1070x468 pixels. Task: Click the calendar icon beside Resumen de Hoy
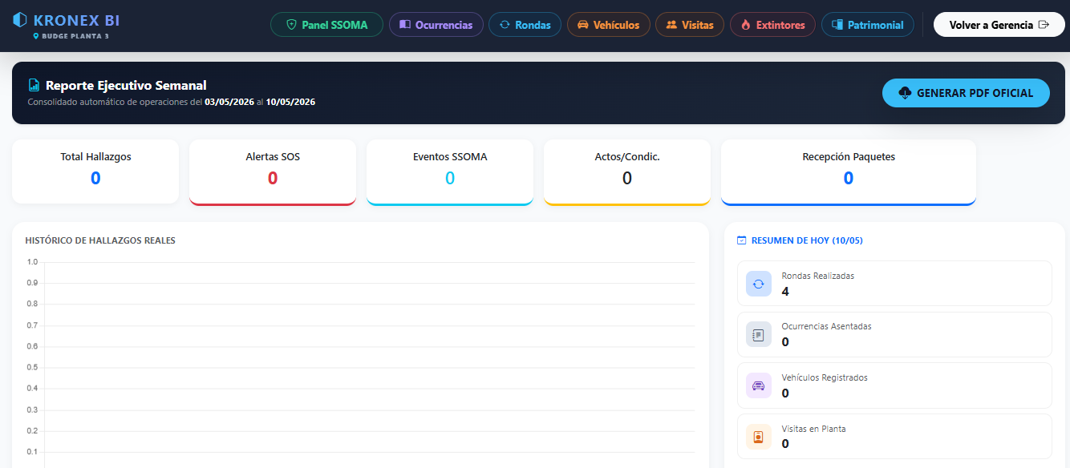pos(741,240)
